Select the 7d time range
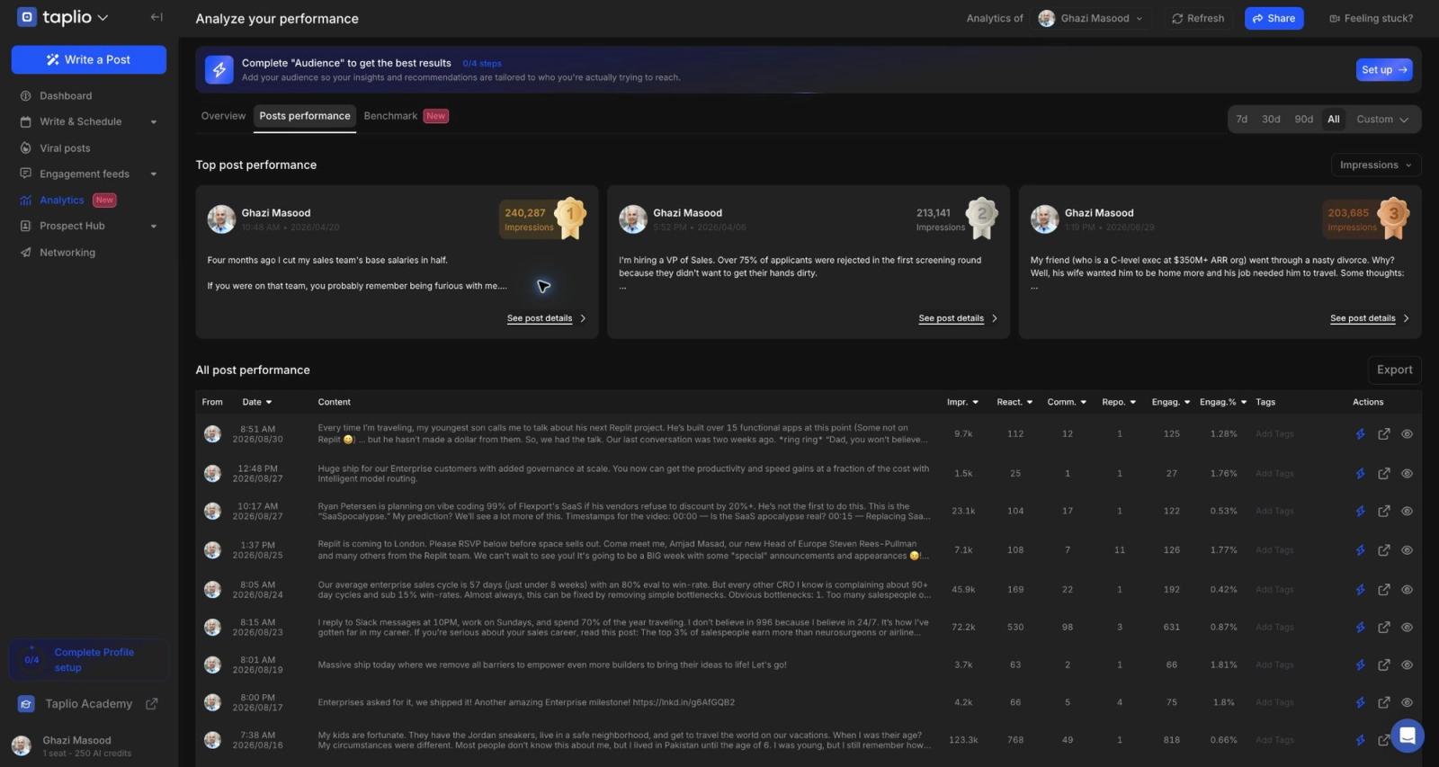Image resolution: width=1439 pixels, height=767 pixels. click(x=1242, y=119)
